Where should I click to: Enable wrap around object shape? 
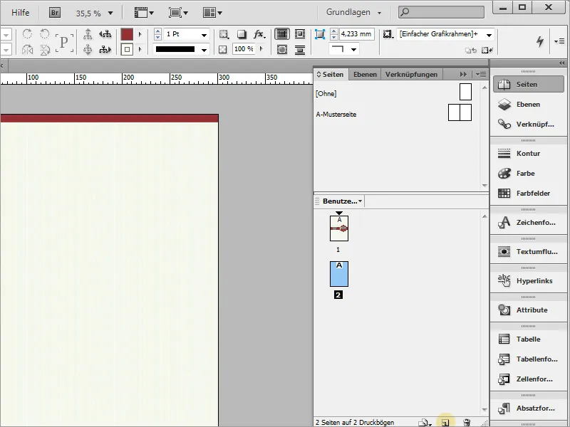[282, 49]
